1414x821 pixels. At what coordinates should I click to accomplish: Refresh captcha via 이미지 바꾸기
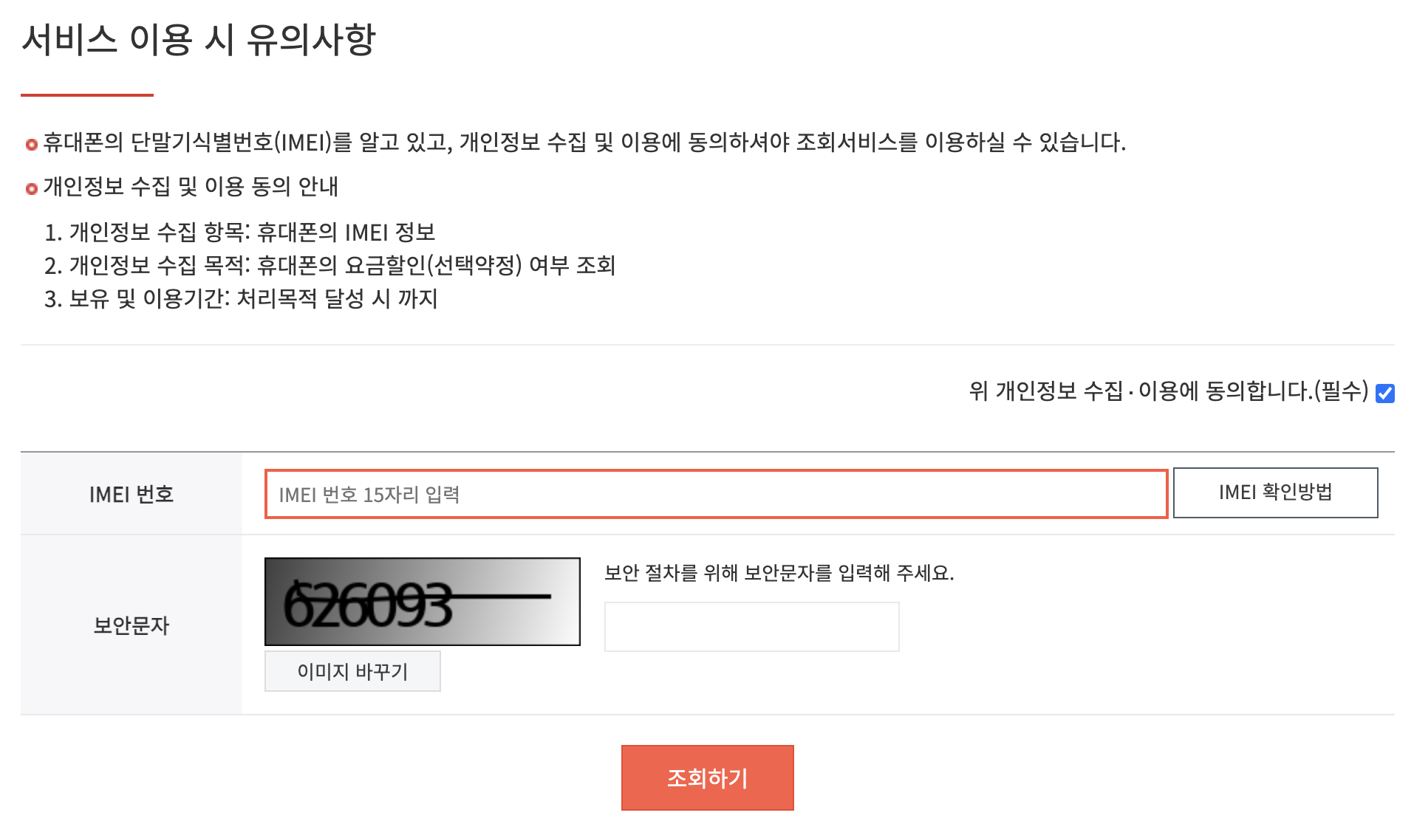(x=352, y=671)
